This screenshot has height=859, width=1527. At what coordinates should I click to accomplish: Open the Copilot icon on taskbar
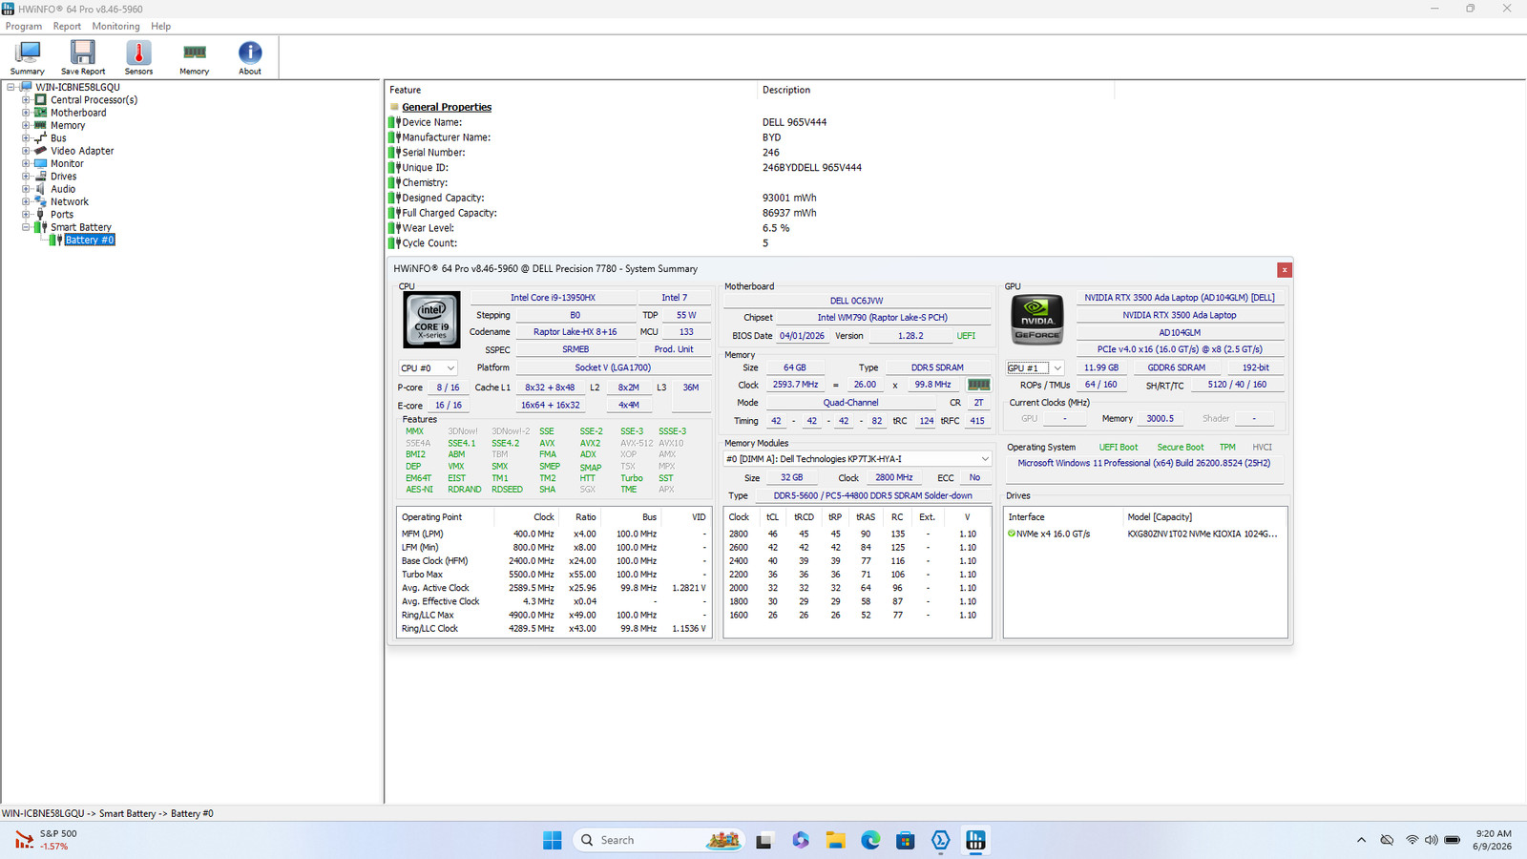pyautogui.click(x=801, y=840)
